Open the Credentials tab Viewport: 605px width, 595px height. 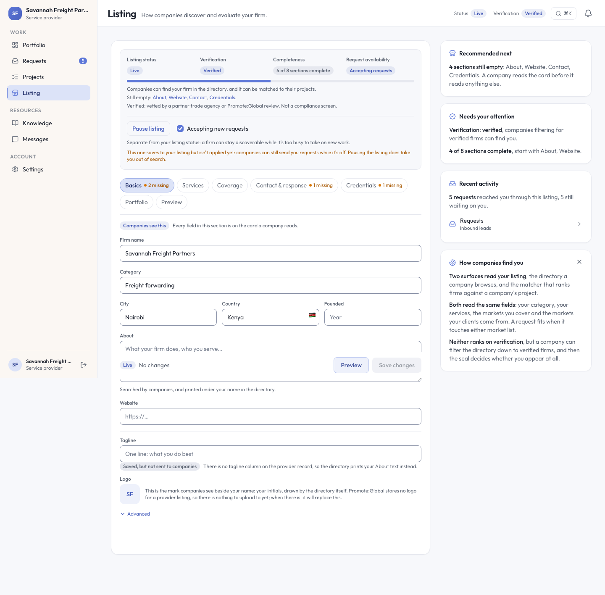tap(374, 185)
